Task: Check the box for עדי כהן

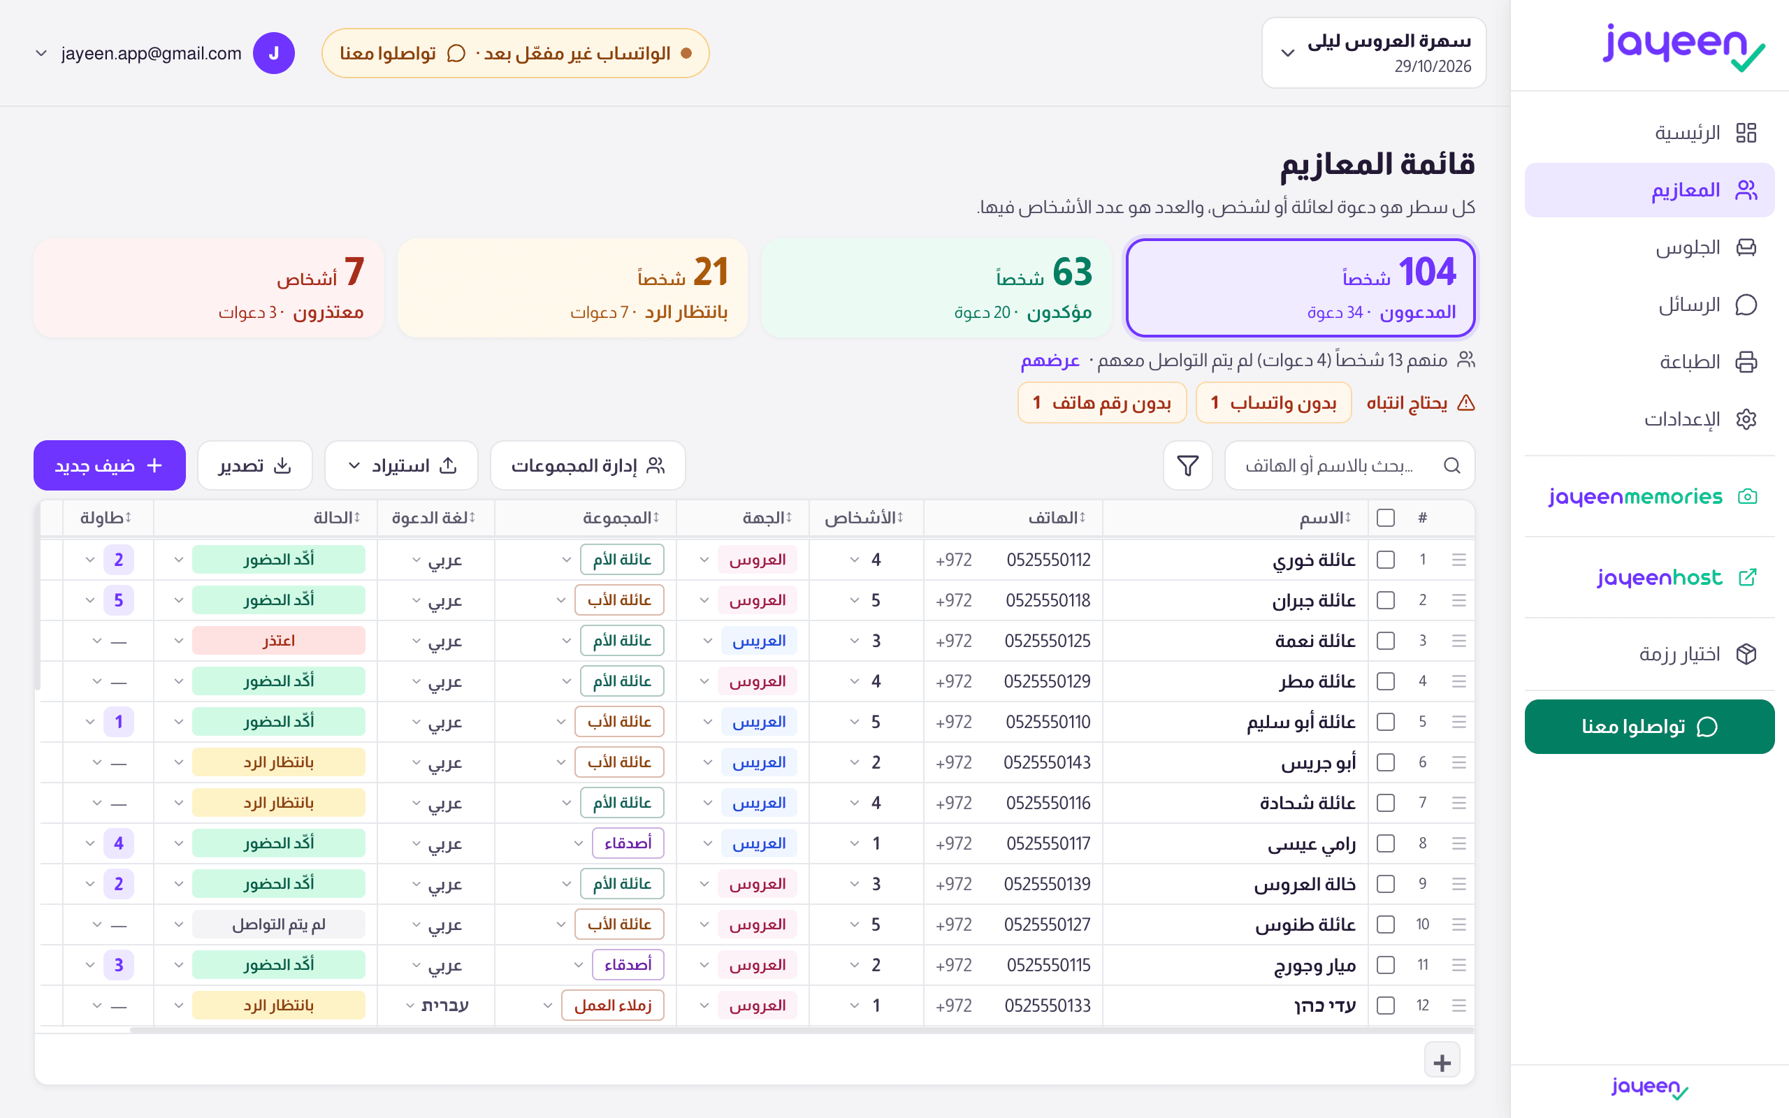Action: (x=1386, y=1006)
